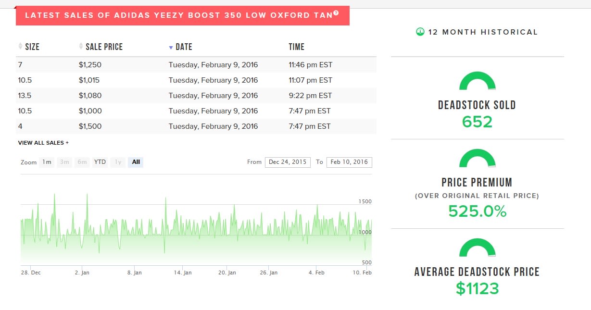Click the 14. Jan axis label
This screenshot has height=310, width=591.
(183, 273)
